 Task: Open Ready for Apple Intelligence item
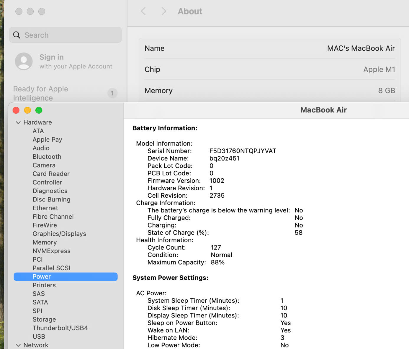tap(41, 93)
